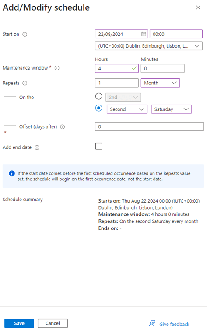
Task: Select the Second Saturday radio button
Action: pos(98,108)
